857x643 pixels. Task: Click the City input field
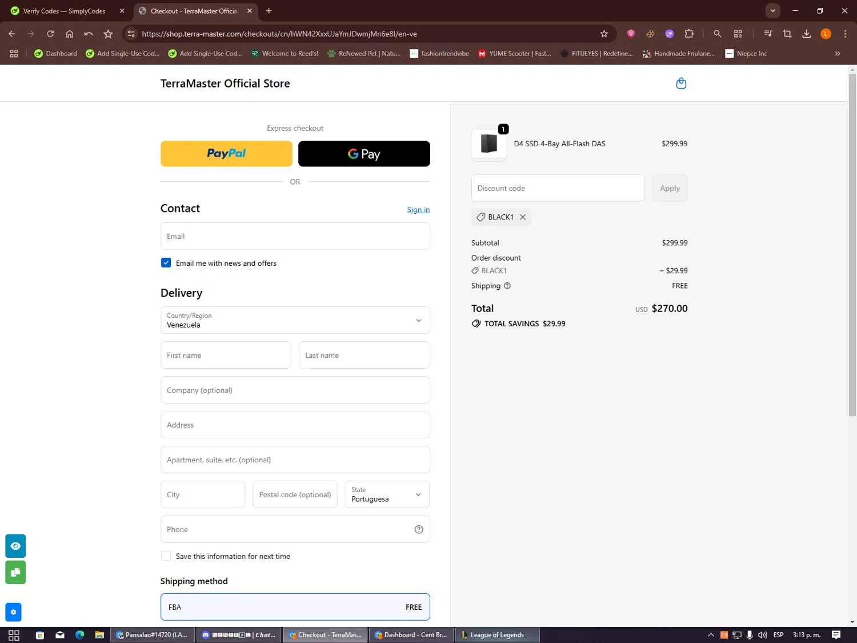tap(202, 494)
